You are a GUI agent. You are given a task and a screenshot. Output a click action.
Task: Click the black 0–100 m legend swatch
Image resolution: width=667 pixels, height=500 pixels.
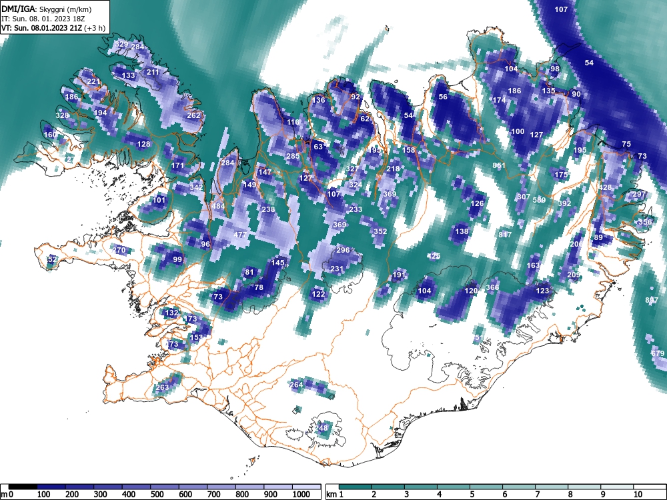click(23, 487)
